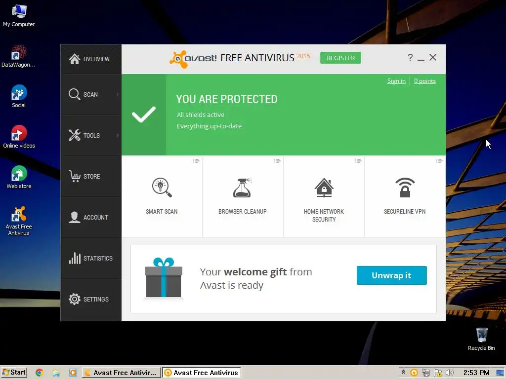Click the Everything up-to-date text
The image size is (506, 379).
pos(209,126)
